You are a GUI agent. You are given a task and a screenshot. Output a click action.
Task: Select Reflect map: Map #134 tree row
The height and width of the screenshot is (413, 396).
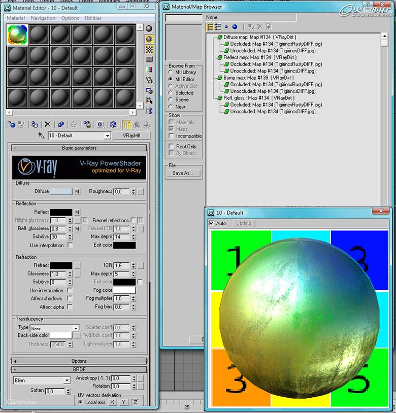[x=260, y=57]
